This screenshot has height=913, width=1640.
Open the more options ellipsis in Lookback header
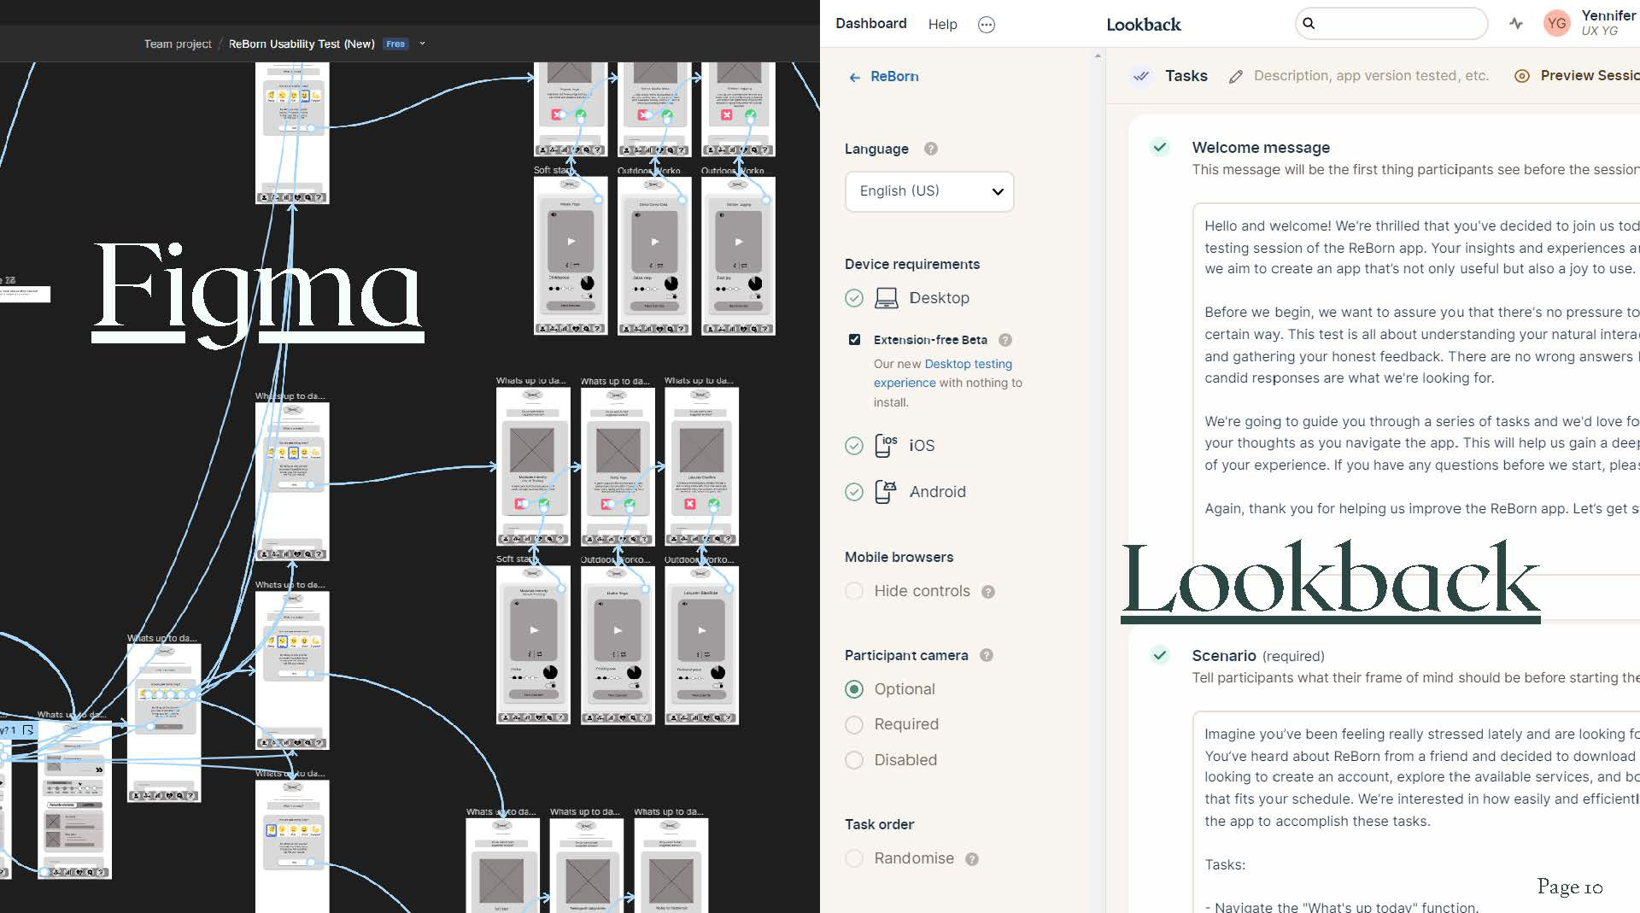[x=987, y=25]
